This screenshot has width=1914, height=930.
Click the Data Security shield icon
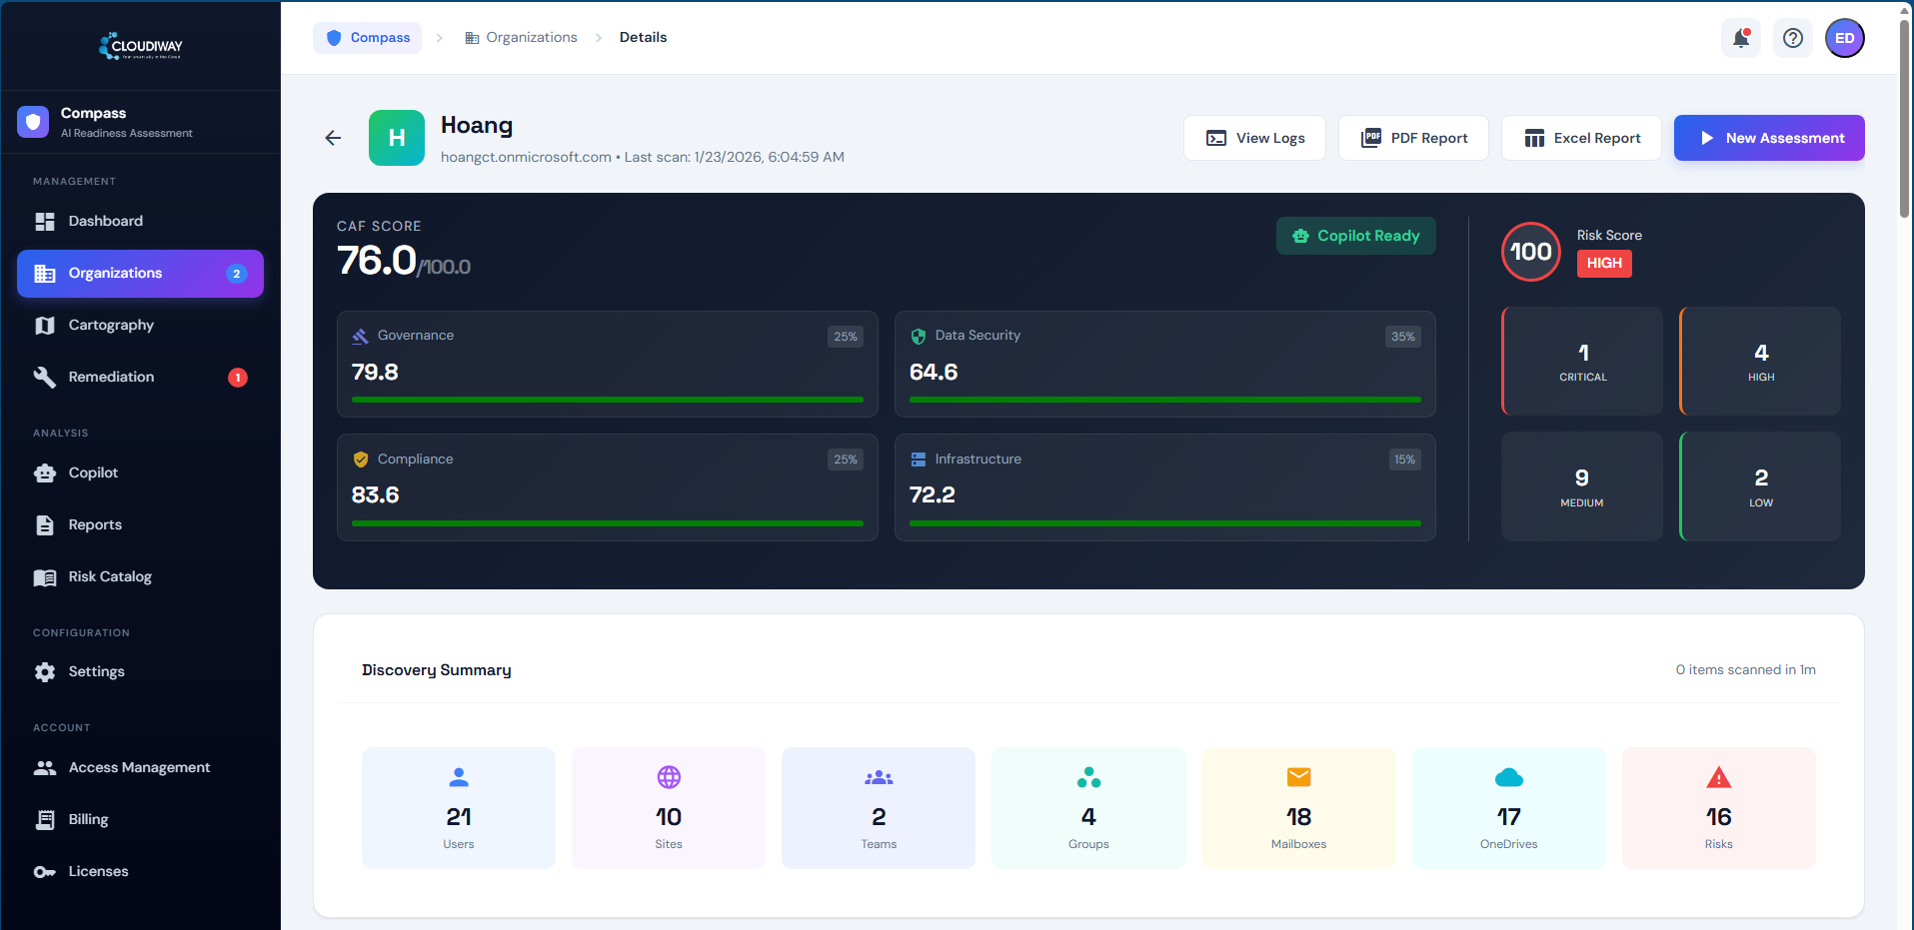click(919, 337)
